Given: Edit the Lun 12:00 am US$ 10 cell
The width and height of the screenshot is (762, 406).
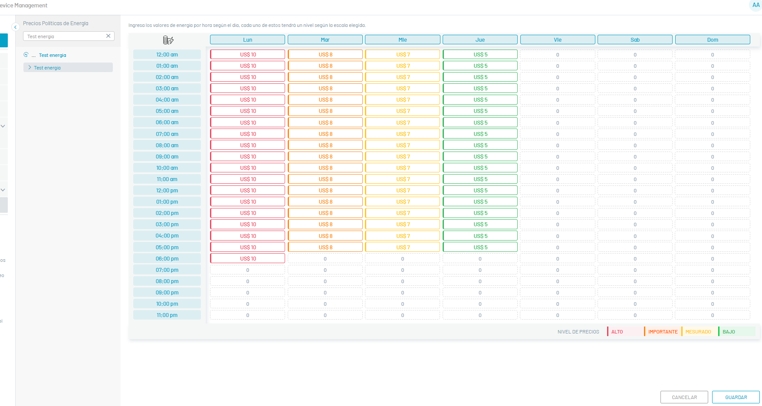Looking at the screenshot, I should tap(247, 54).
